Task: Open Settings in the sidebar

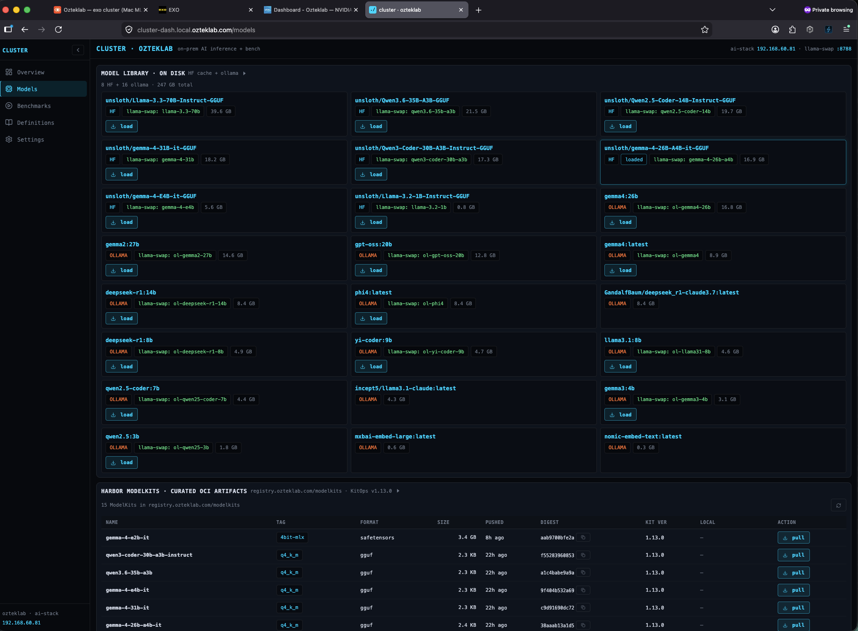Action: pos(43,140)
